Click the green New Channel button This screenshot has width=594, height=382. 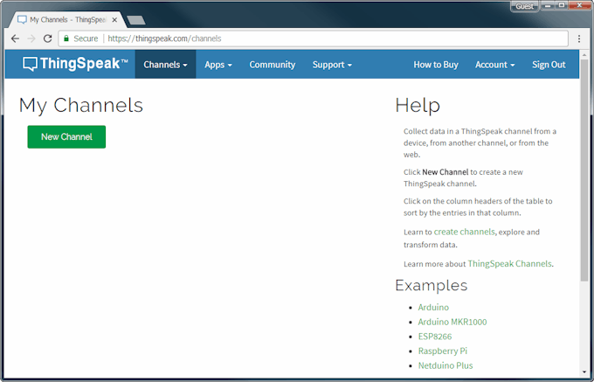(66, 137)
